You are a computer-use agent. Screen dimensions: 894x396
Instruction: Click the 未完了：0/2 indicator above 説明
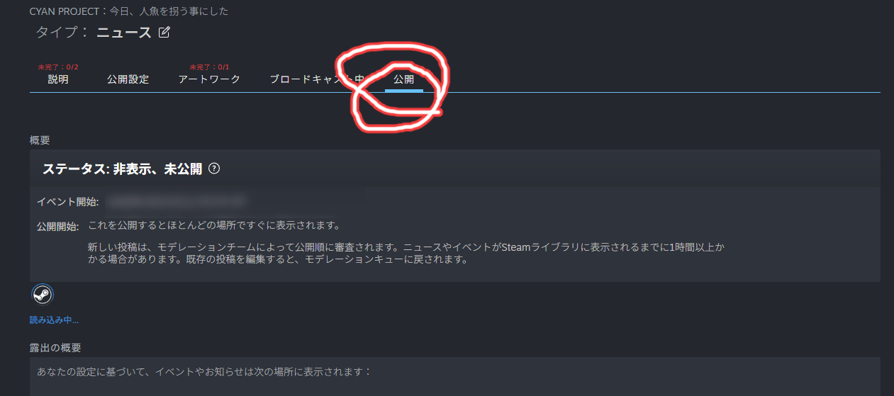pyautogui.click(x=58, y=67)
